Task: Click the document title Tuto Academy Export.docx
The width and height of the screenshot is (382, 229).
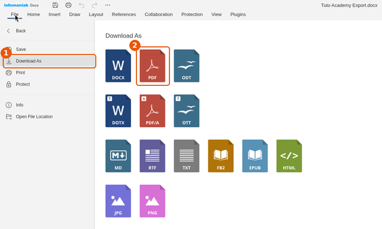Action: 349,5
